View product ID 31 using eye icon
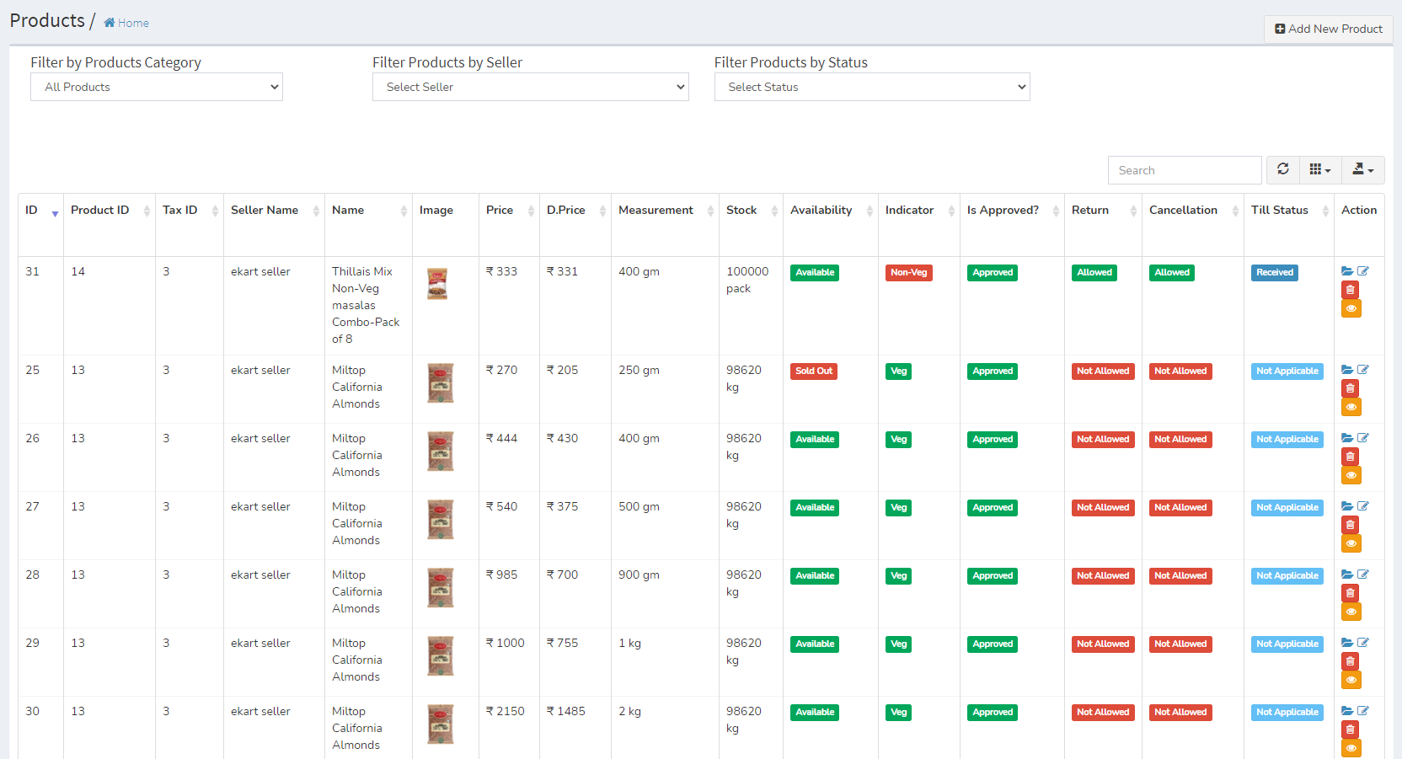This screenshot has width=1402, height=759. click(x=1351, y=308)
